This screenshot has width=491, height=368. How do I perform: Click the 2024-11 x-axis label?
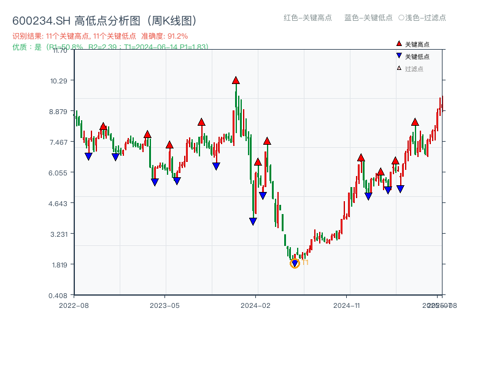[347, 305]
